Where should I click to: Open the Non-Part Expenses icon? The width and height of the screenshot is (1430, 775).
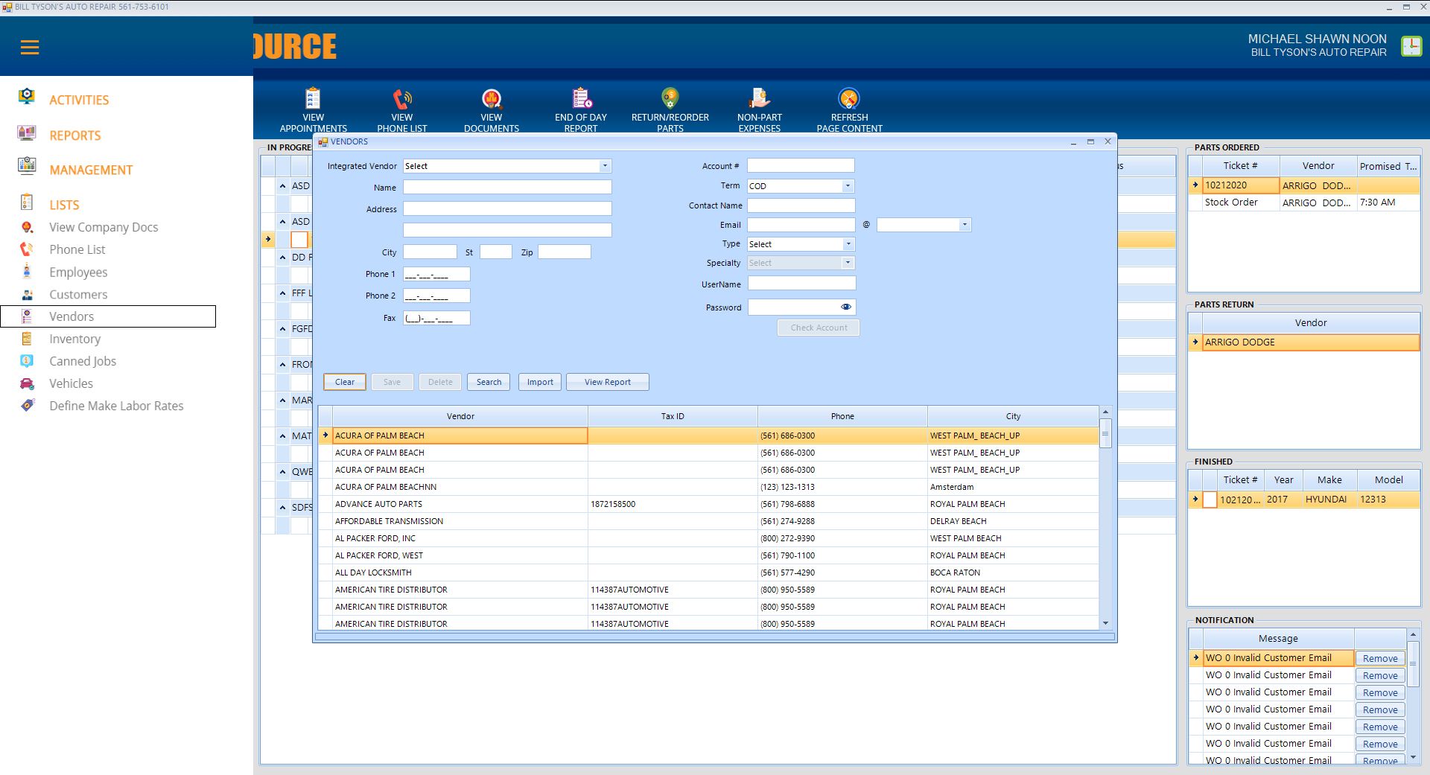[759, 99]
